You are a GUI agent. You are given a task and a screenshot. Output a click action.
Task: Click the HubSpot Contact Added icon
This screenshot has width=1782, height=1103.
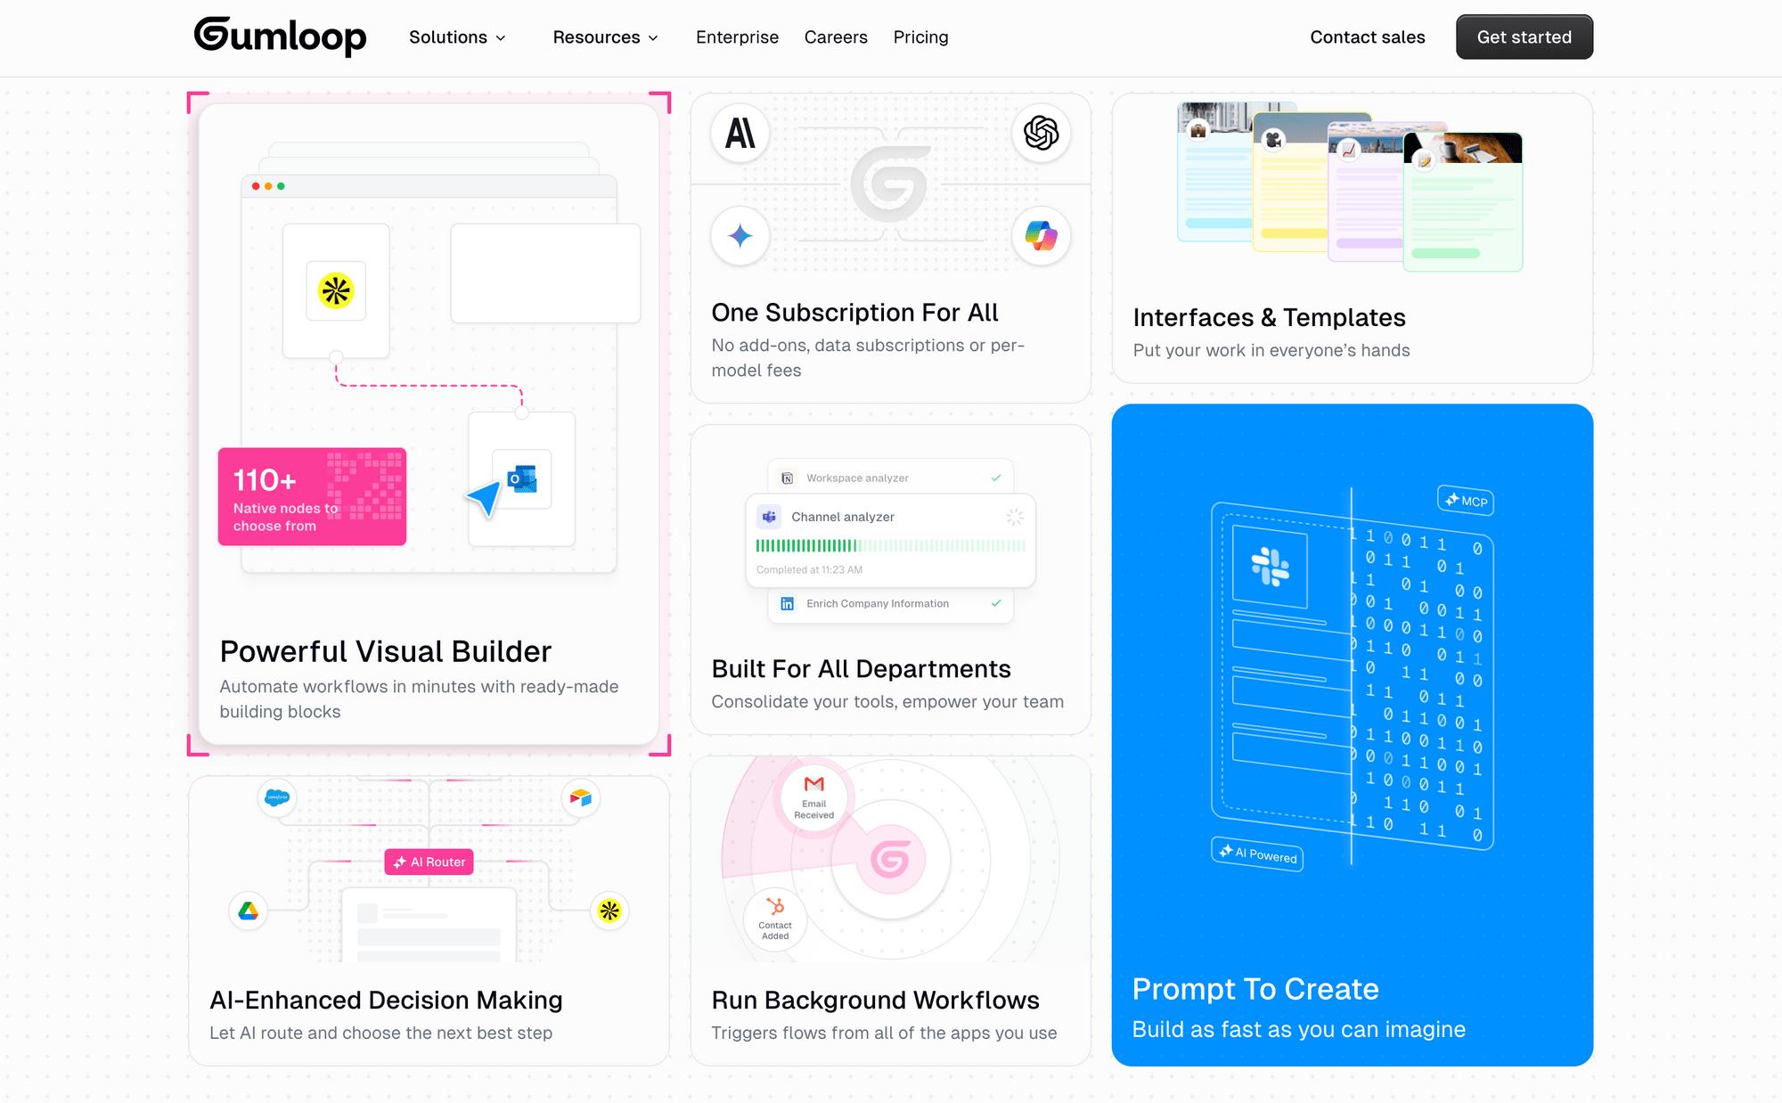[775, 907]
